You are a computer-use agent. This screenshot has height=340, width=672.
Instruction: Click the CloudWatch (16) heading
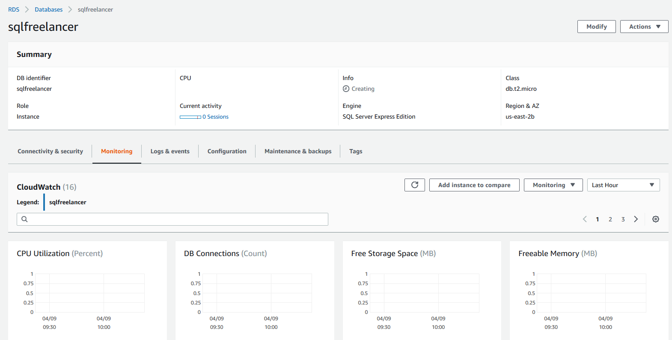click(x=47, y=187)
